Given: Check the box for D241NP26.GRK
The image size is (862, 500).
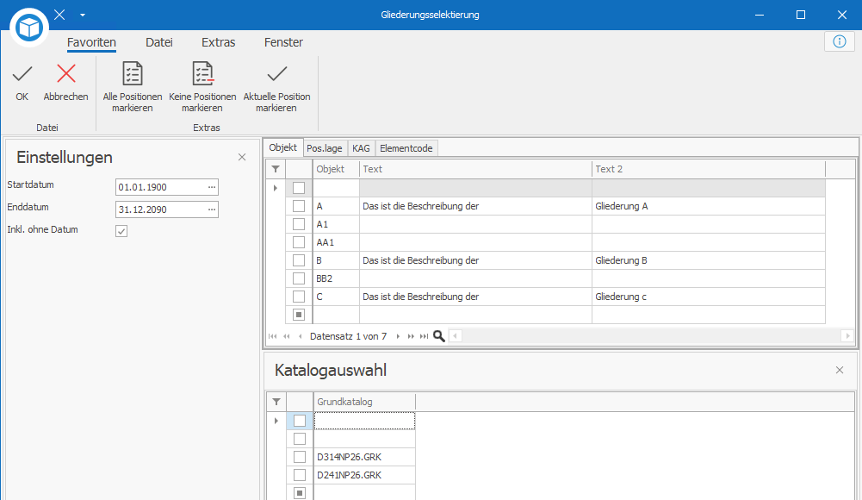Looking at the screenshot, I should click(300, 475).
